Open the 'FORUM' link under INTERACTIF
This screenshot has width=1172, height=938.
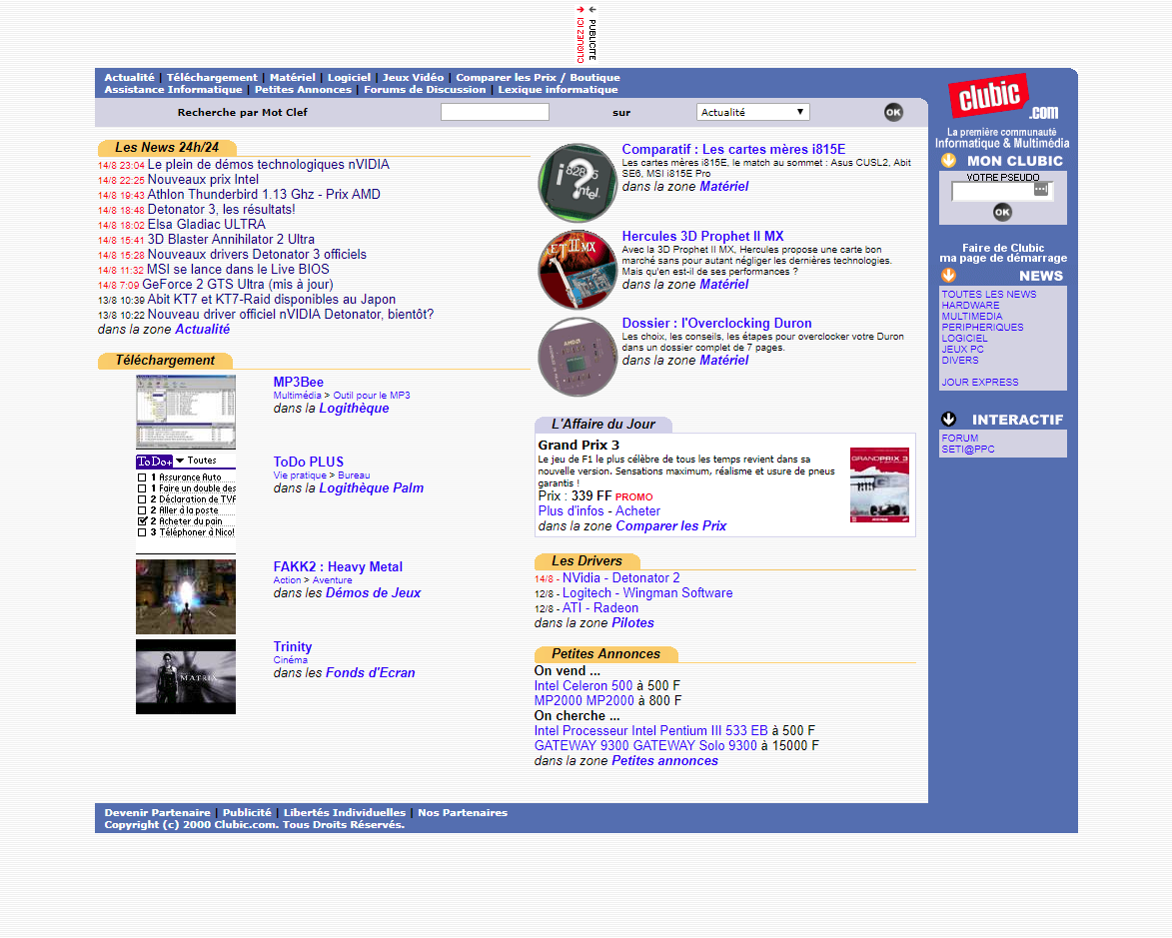960,438
